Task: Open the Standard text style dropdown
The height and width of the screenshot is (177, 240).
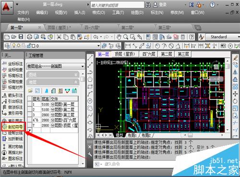Action: click(239, 37)
